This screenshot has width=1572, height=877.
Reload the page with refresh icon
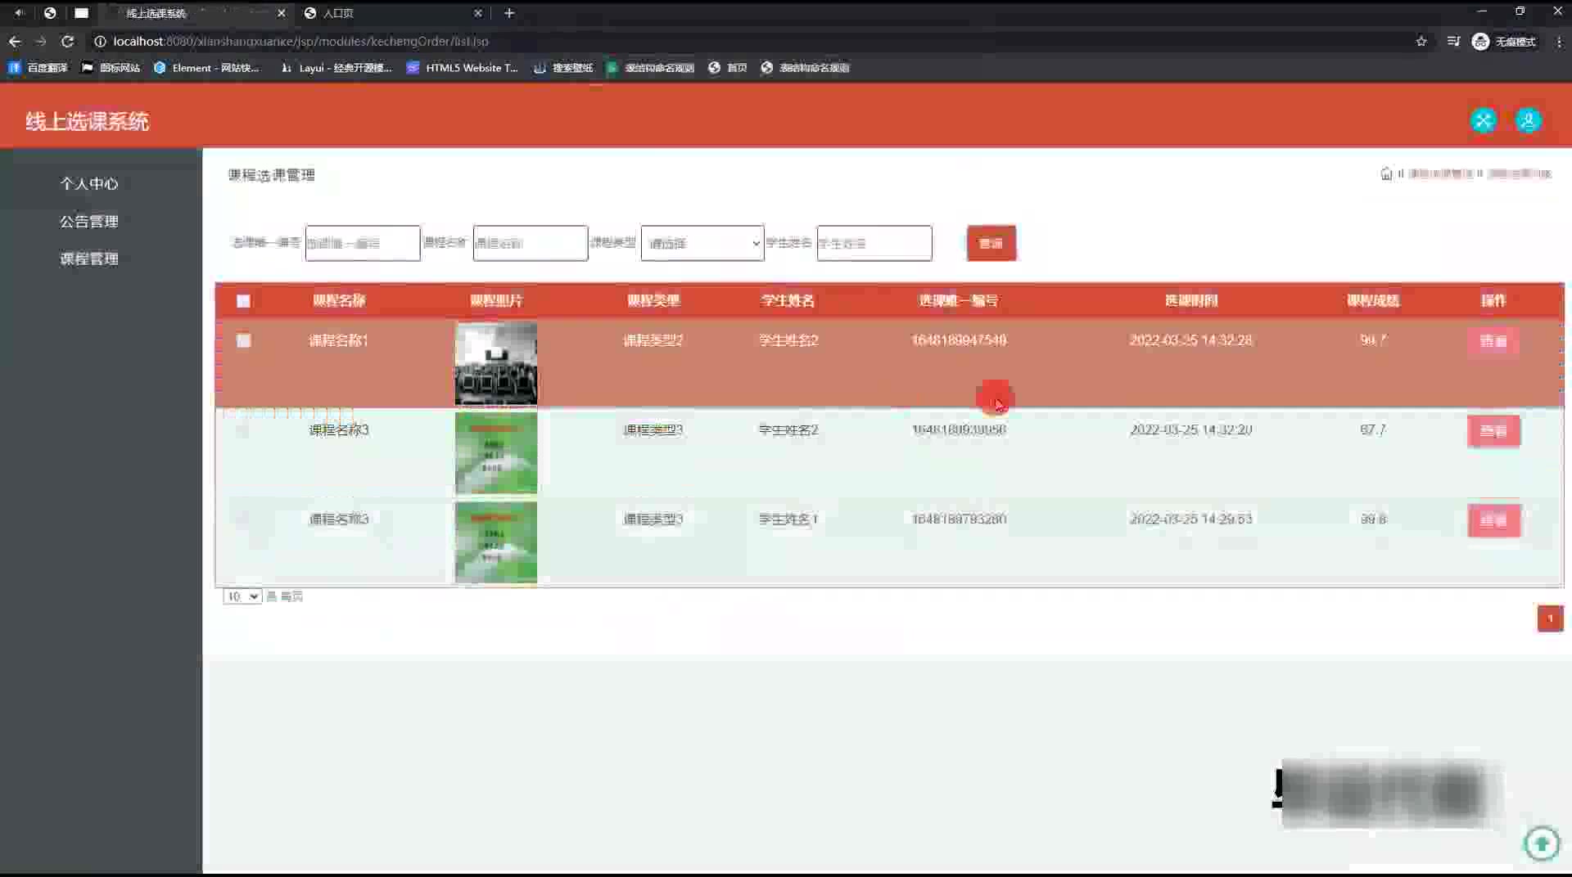tap(68, 41)
